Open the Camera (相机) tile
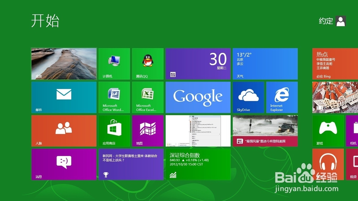The height and width of the screenshot is (201, 358). [352, 131]
